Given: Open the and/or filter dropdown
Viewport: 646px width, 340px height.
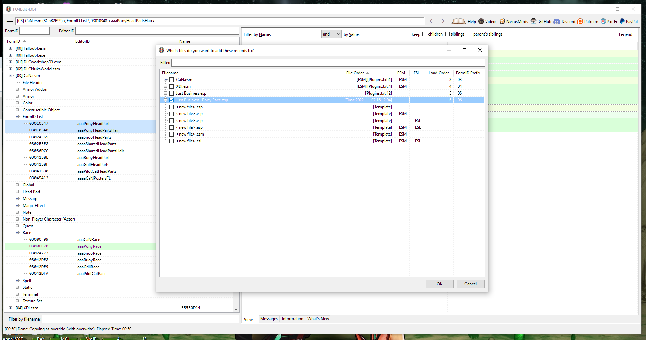Looking at the screenshot, I should click(x=331, y=34).
